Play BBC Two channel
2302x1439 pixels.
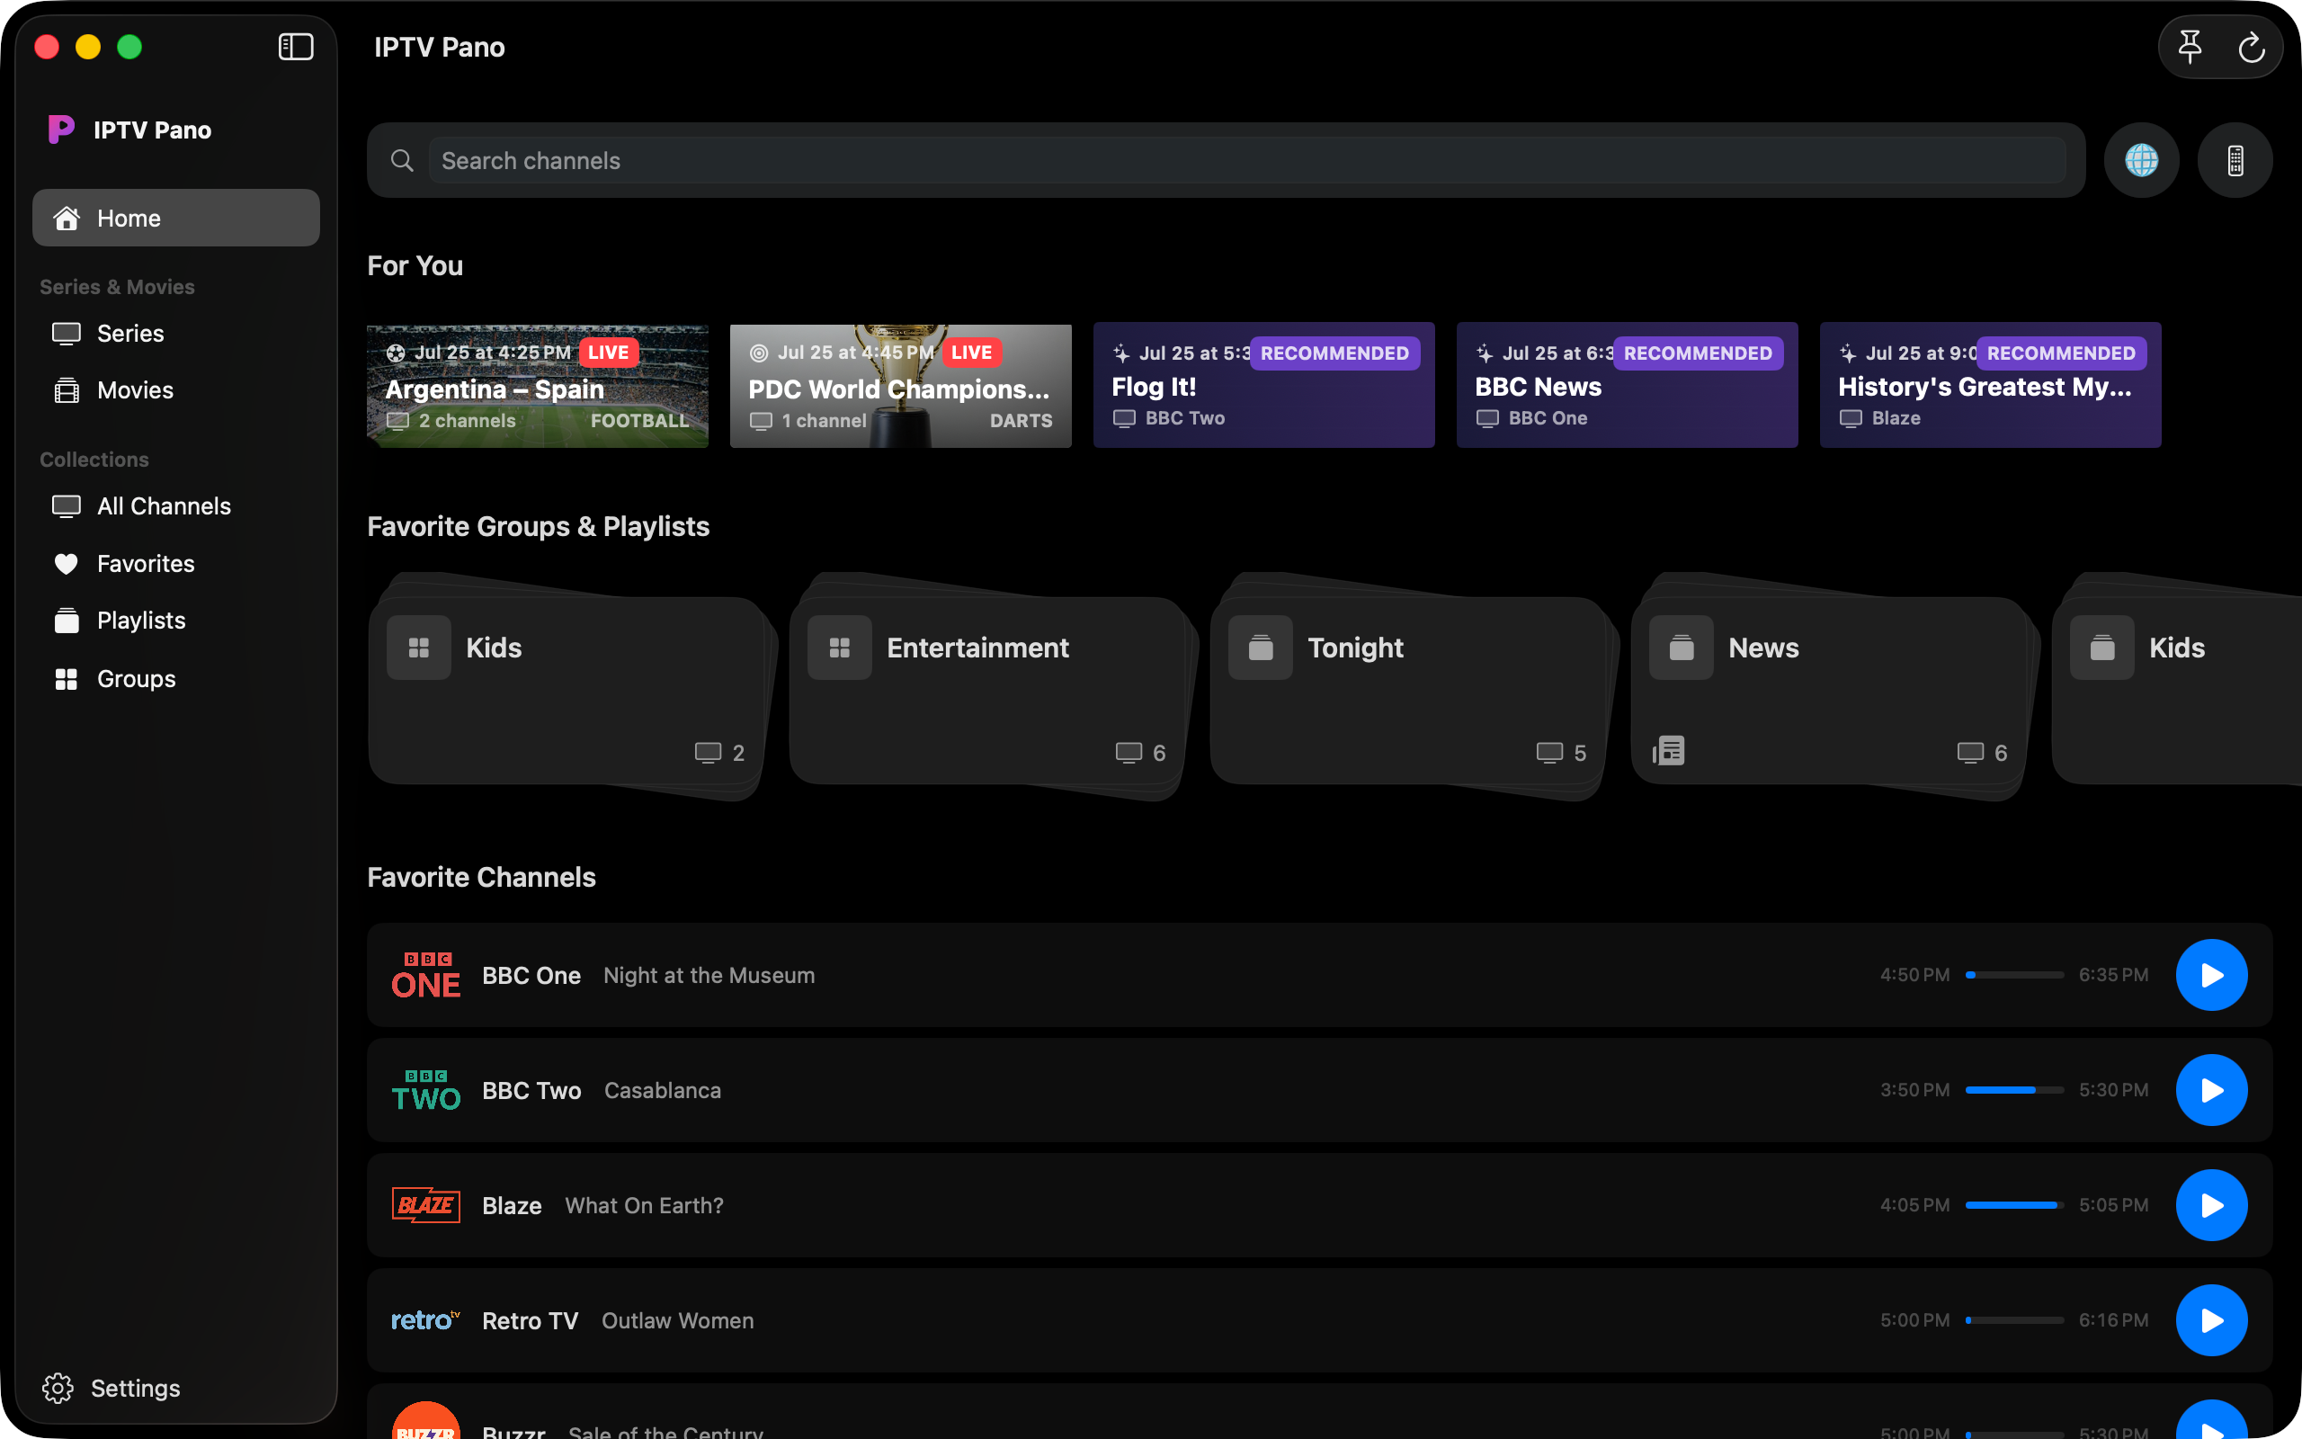coord(2212,1090)
